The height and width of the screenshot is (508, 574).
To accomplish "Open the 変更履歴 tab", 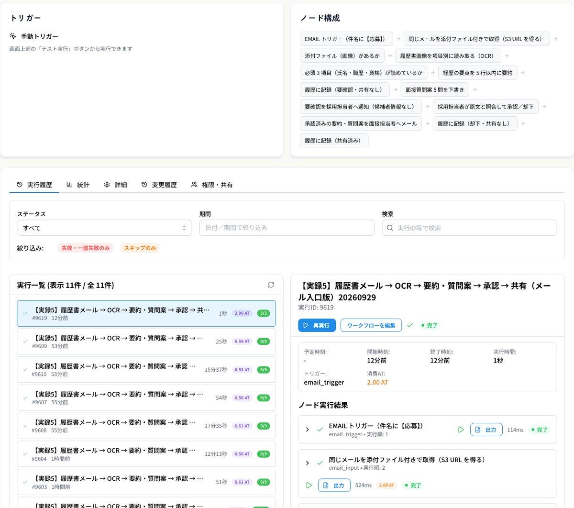I will pyautogui.click(x=159, y=185).
